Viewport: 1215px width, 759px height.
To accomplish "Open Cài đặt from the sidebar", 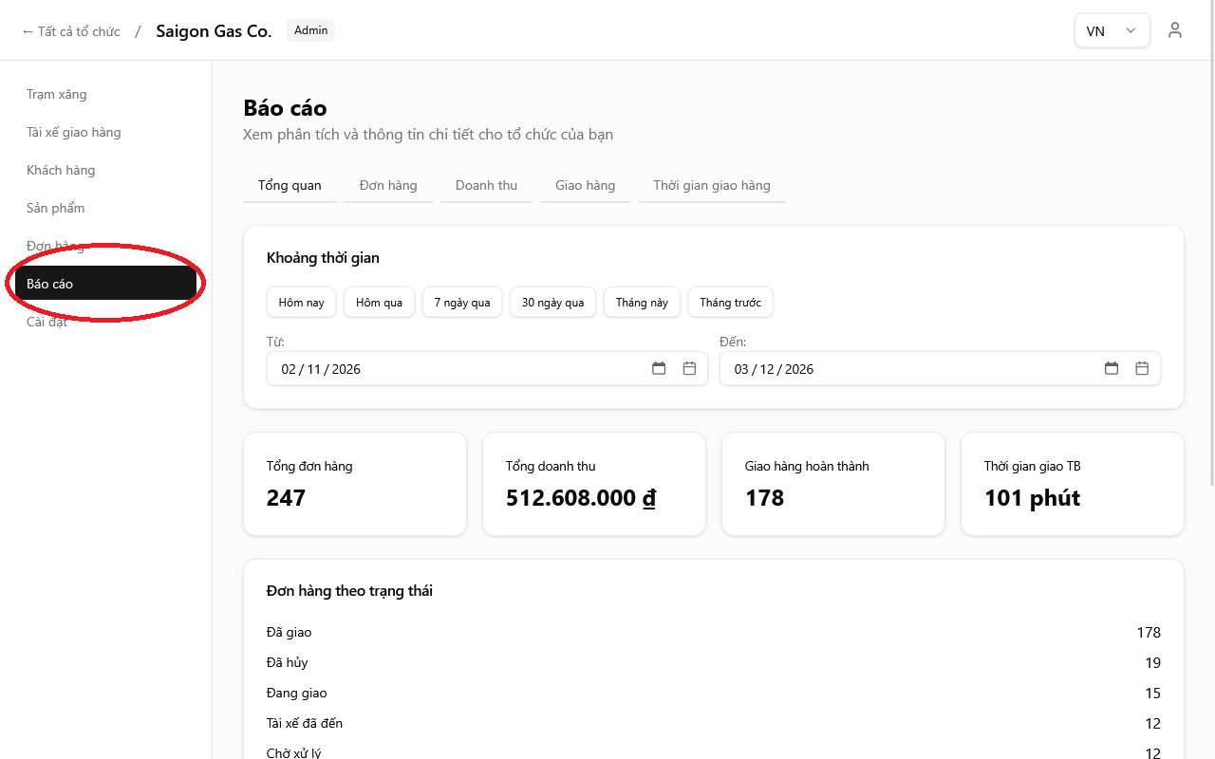I will pyautogui.click(x=47, y=322).
